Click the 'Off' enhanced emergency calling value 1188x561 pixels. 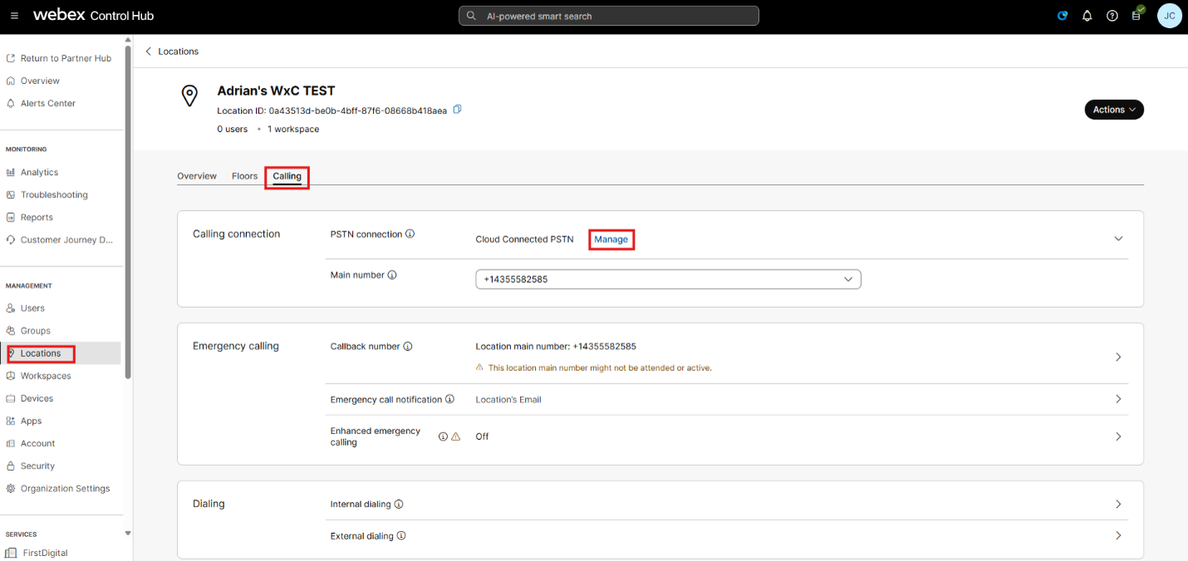click(482, 437)
